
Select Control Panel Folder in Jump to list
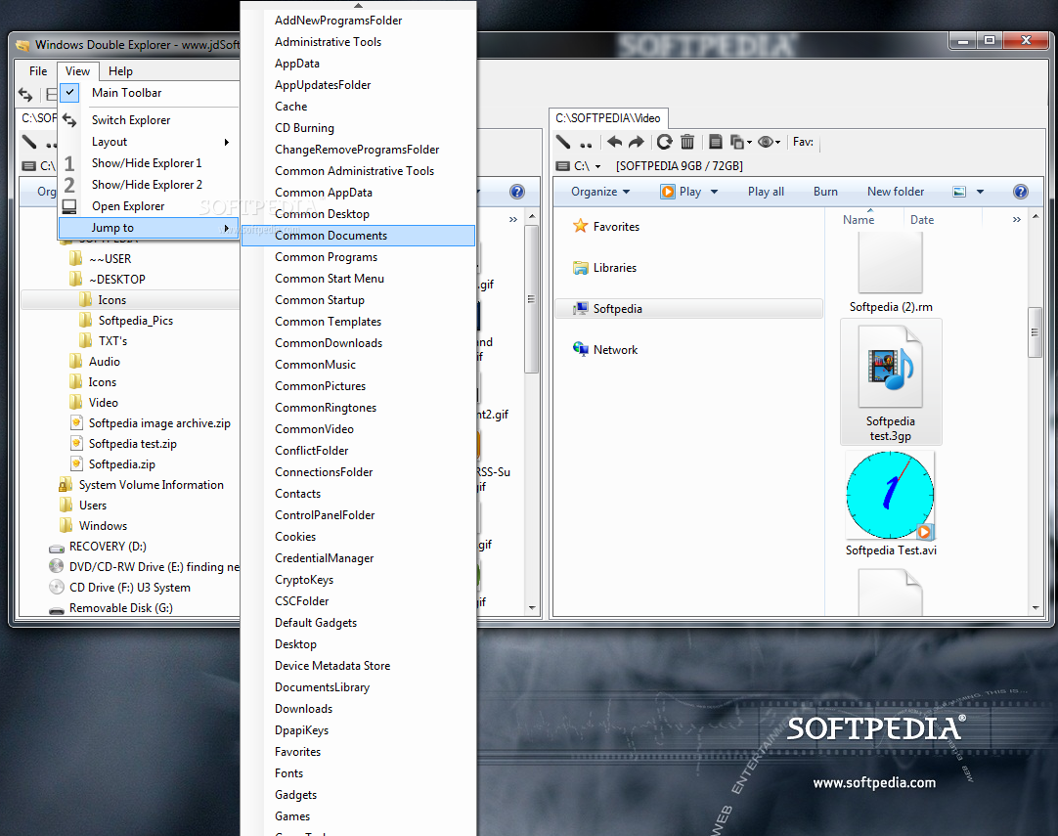[x=358, y=515]
